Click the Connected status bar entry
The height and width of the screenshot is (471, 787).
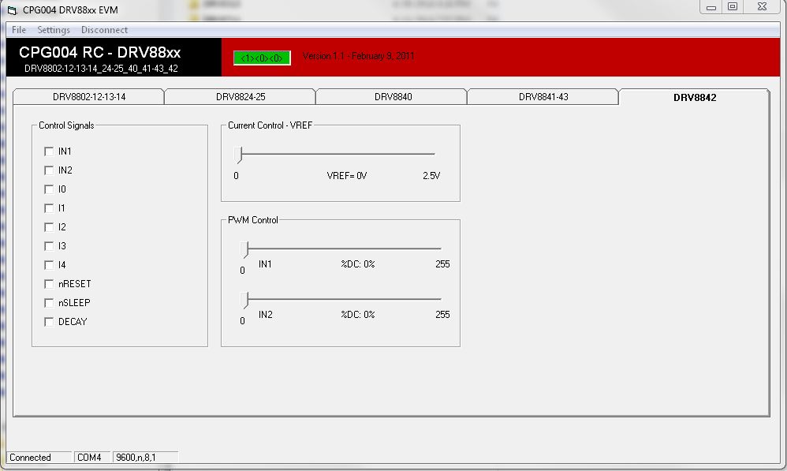(x=39, y=458)
